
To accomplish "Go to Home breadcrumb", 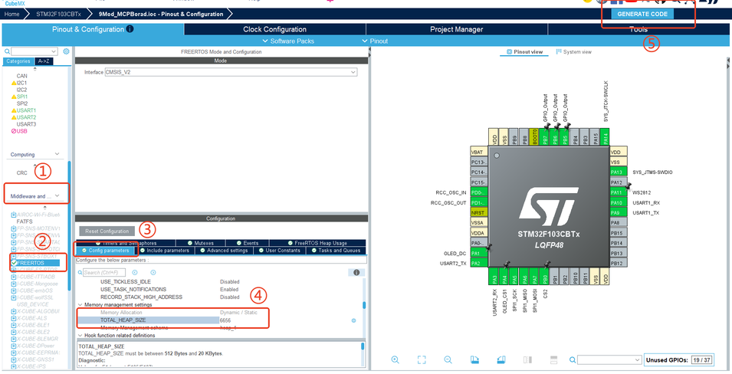I will (x=11, y=14).
